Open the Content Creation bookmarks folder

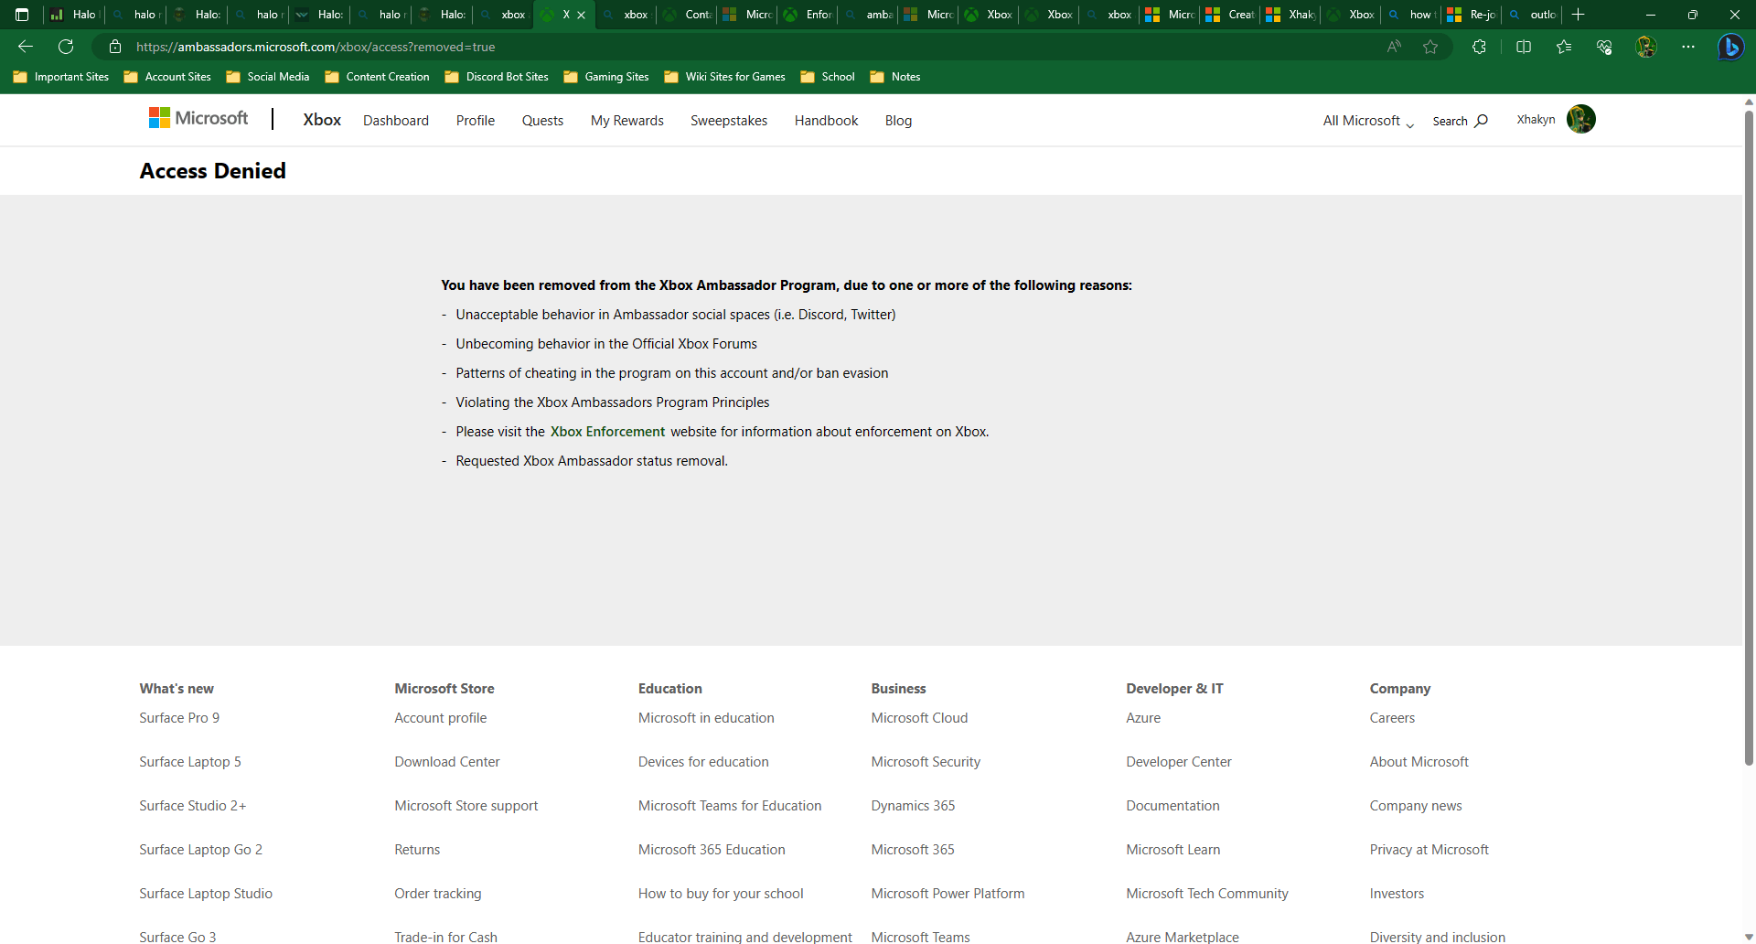pos(377,77)
